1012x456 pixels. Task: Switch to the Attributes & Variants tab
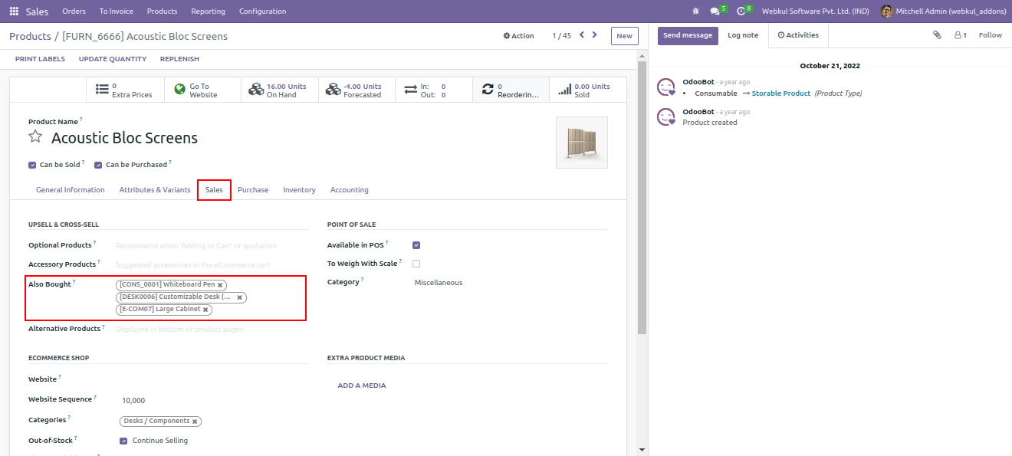tap(155, 190)
